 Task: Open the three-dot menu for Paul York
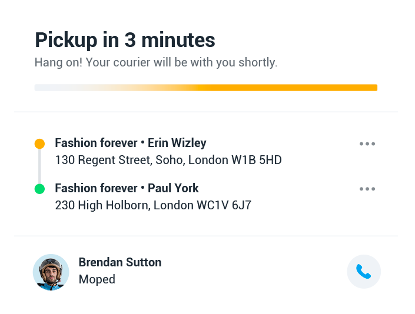pos(367,189)
